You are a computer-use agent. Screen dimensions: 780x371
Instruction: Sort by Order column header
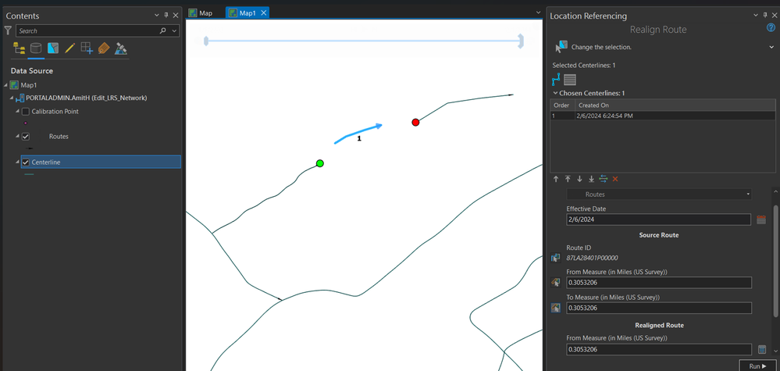coord(563,105)
